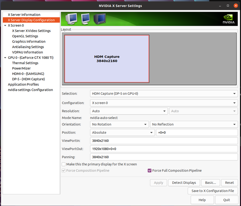This screenshot has width=241, height=206.
Task: Open the disabled refresh rate Auto dropdown
Action: click(x=203, y=111)
